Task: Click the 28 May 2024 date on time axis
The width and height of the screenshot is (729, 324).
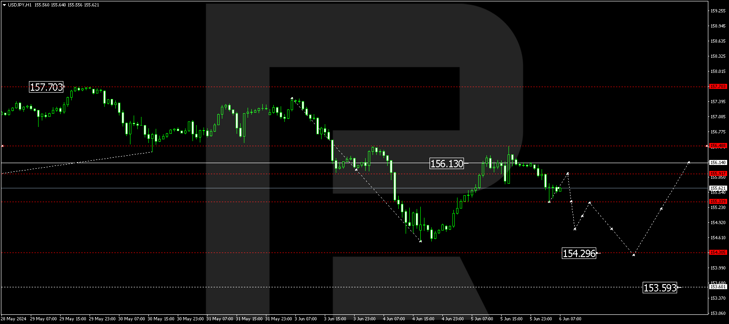Action: pyautogui.click(x=13, y=319)
